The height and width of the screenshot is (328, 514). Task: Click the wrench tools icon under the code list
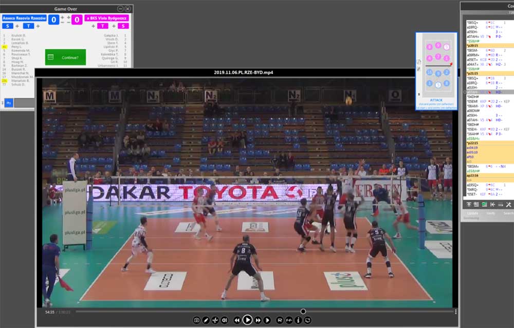(x=508, y=204)
